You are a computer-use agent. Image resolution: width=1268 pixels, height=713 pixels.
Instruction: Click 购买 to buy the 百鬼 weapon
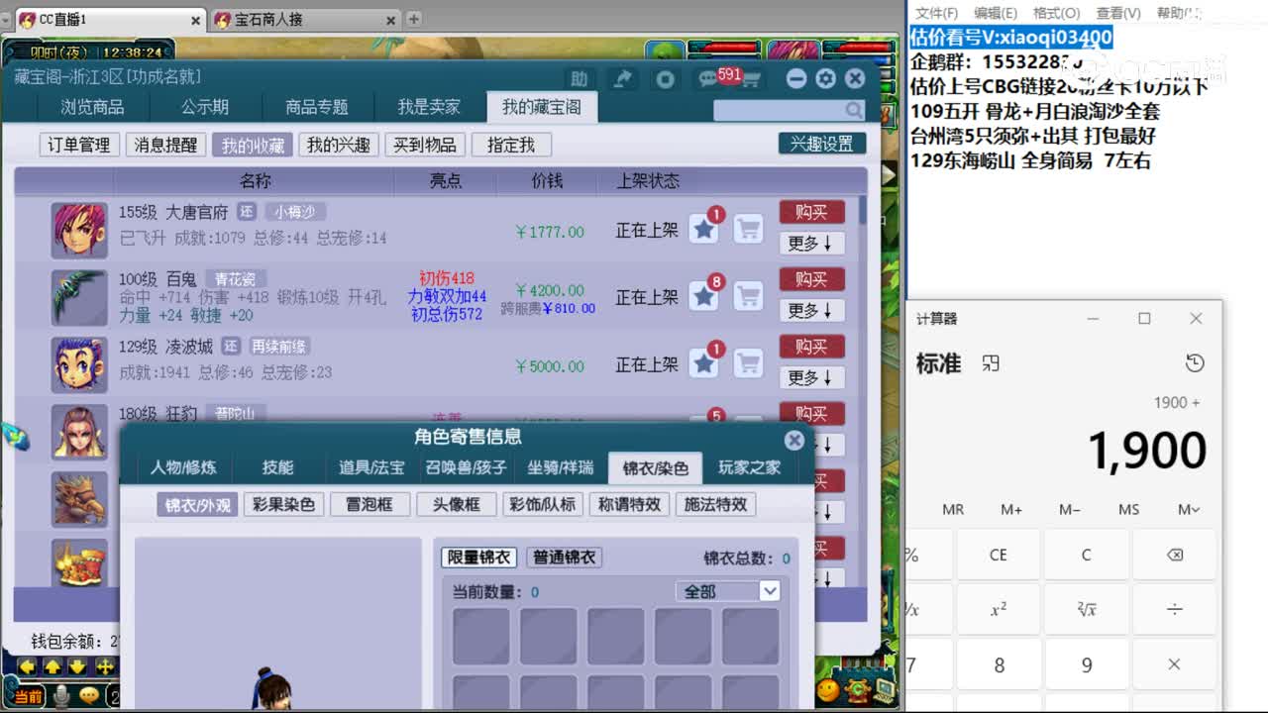coord(811,278)
